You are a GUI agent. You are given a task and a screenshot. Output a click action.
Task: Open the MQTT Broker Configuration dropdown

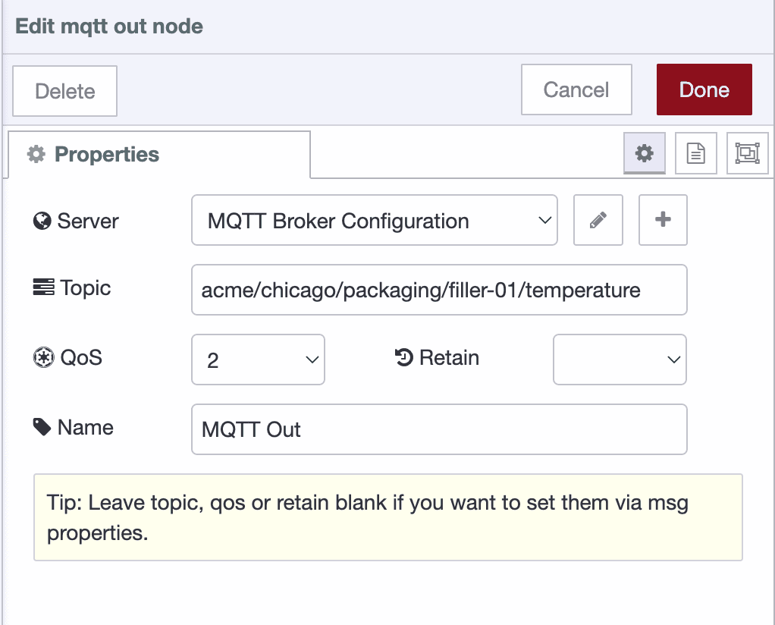375,220
